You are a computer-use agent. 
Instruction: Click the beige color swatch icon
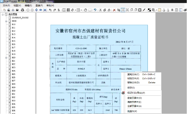coord(159,10)
